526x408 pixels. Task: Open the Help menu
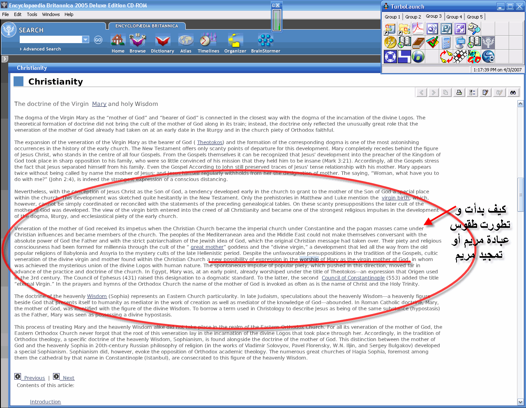(69, 14)
